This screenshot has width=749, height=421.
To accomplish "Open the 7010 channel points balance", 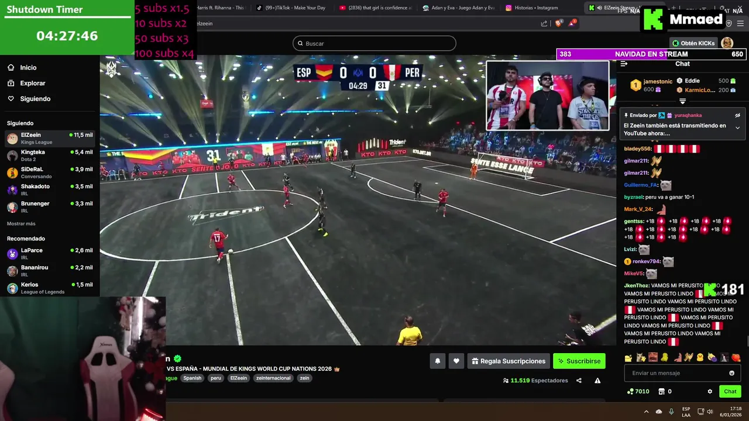I will 638,392.
